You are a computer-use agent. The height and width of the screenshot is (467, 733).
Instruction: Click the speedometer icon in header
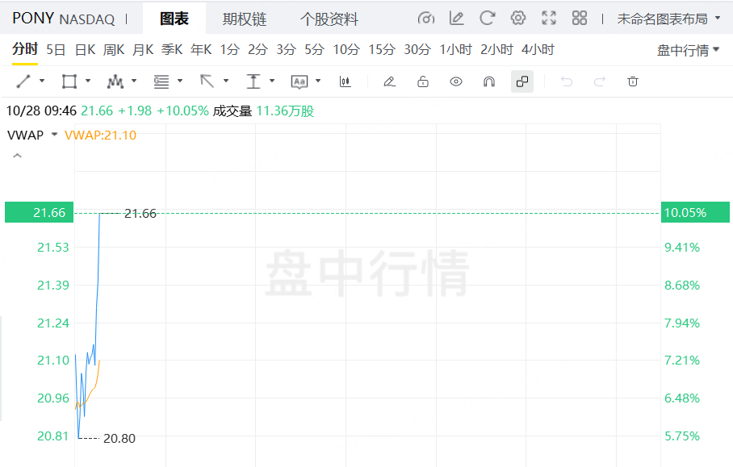pyautogui.click(x=426, y=19)
